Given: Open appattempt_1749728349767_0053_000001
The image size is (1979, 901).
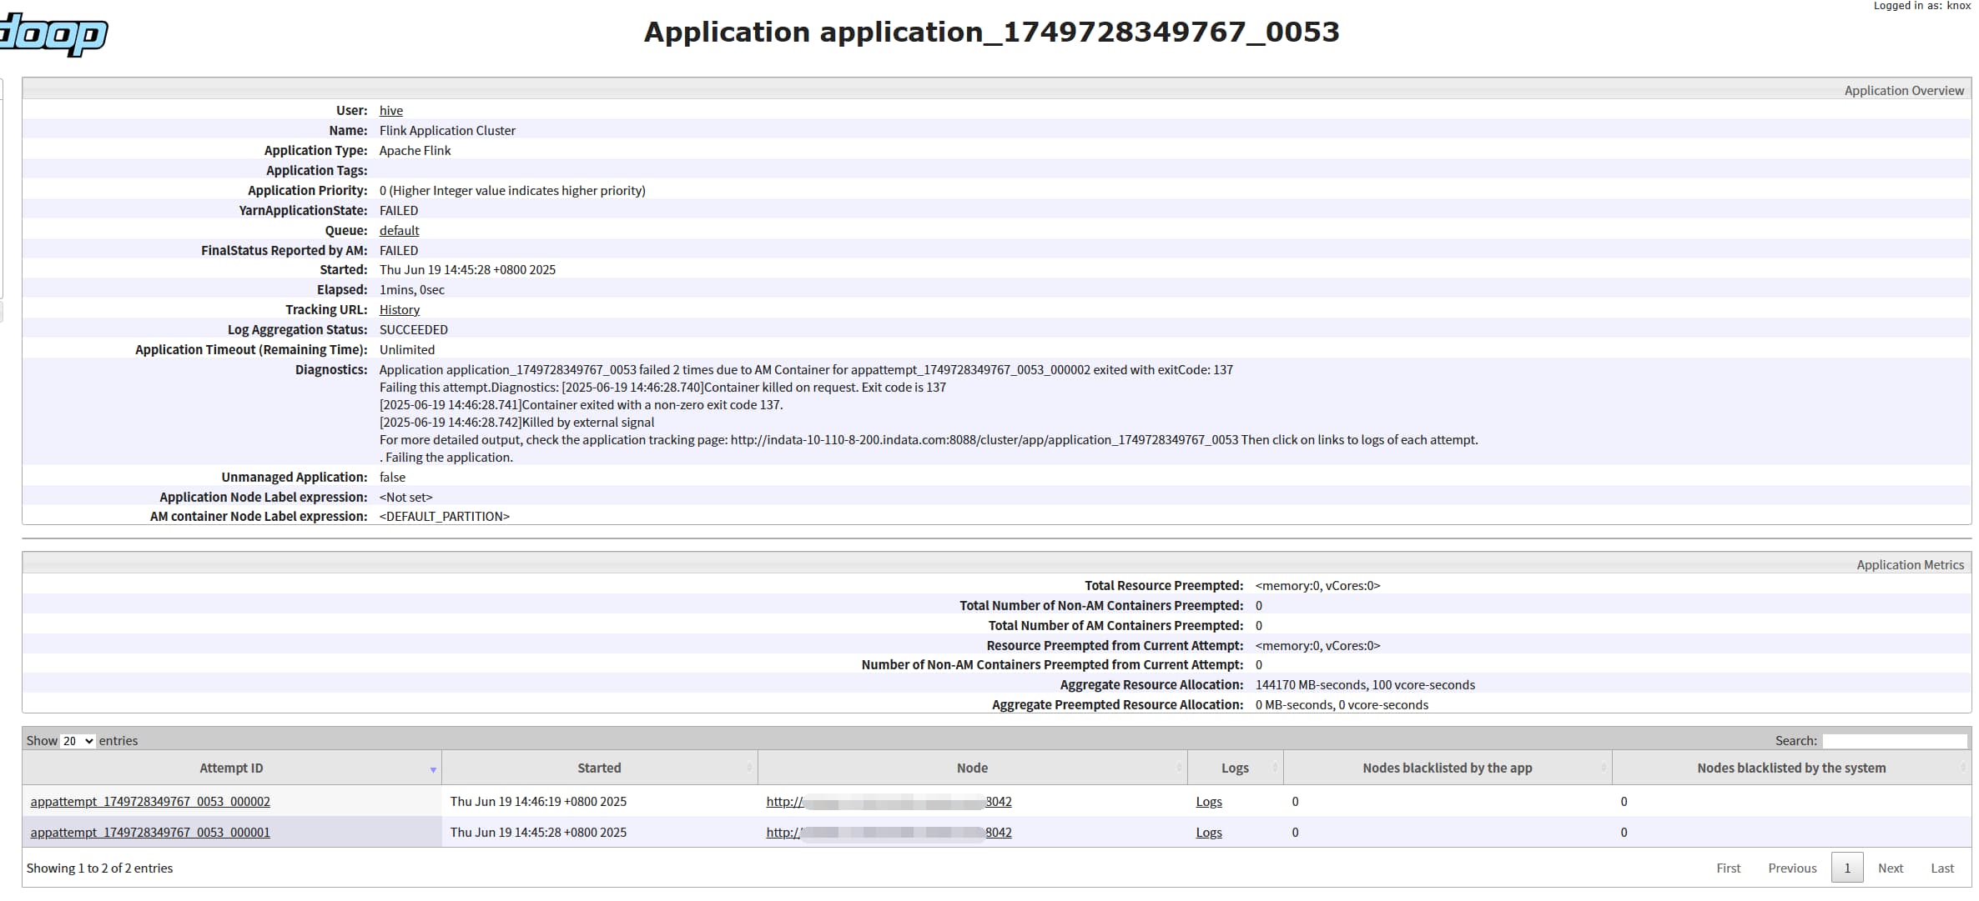Looking at the screenshot, I should click(x=150, y=833).
